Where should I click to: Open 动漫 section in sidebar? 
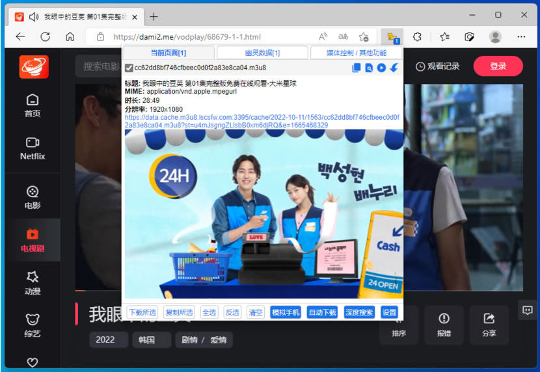tap(33, 283)
